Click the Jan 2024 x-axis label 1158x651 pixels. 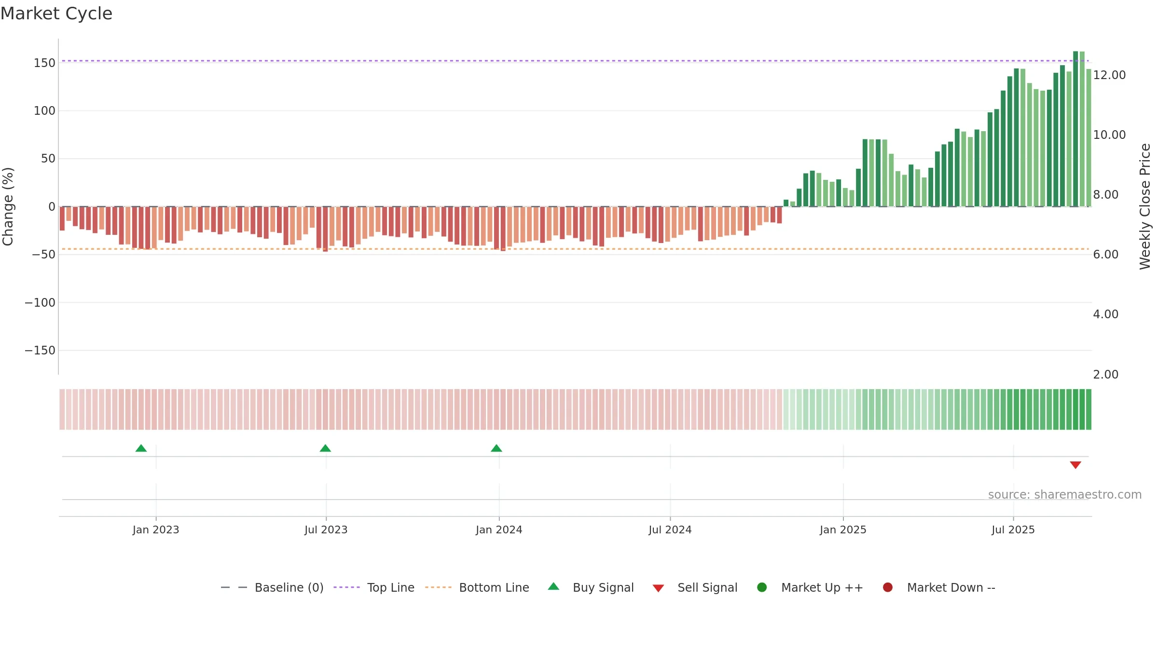(499, 530)
